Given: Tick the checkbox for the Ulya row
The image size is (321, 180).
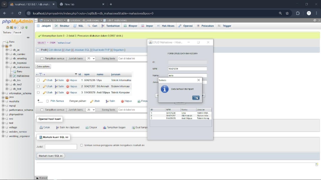Looking at the screenshot, I should 38,80.
